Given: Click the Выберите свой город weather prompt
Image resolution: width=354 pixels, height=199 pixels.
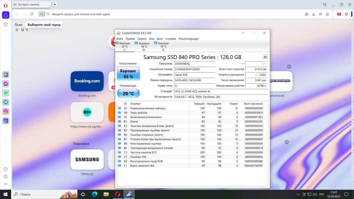Looking at the screenshot, I should coord(44,25).
